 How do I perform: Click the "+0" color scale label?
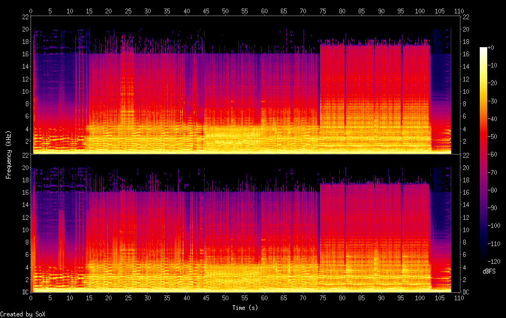point(491,47)
